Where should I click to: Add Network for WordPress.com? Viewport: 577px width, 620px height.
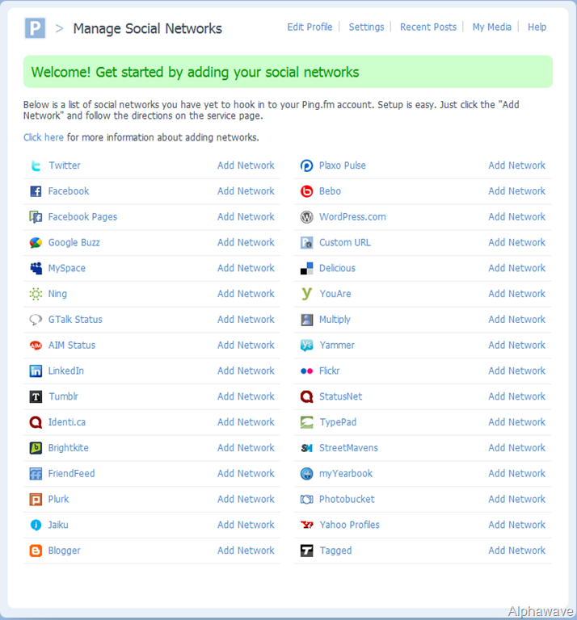(517, 217)
